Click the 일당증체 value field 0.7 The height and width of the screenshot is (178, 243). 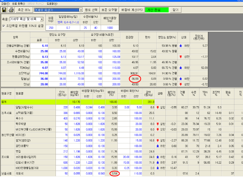(x=68, y=28)
